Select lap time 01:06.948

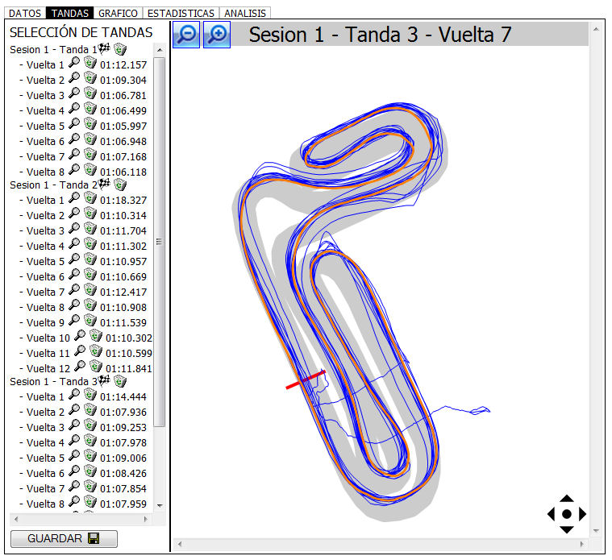coord(123,141)
